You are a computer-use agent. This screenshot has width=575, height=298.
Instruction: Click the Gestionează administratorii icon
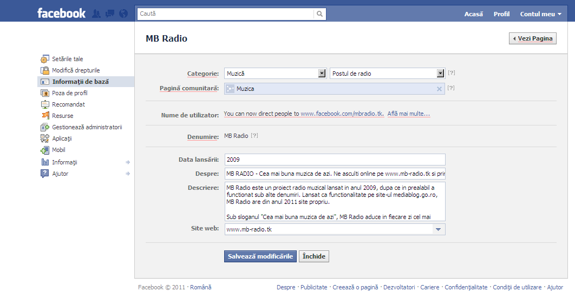pos(45,127)
